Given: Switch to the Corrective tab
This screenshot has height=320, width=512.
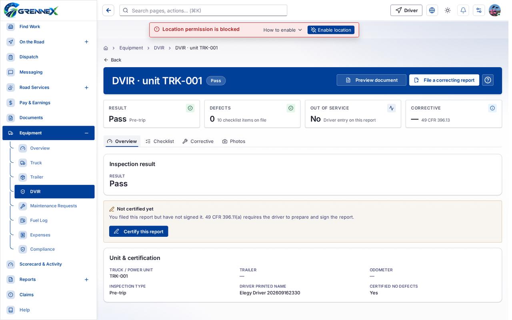Looking at the screenshot, I should pyautogui.click(x=198, y=141).
